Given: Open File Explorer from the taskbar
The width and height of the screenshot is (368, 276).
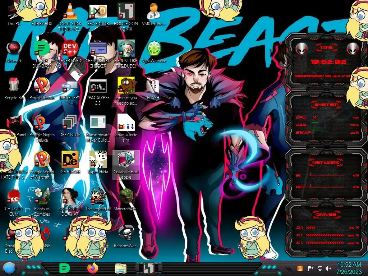Looking at the screenshot, I should tap(121, 268).
